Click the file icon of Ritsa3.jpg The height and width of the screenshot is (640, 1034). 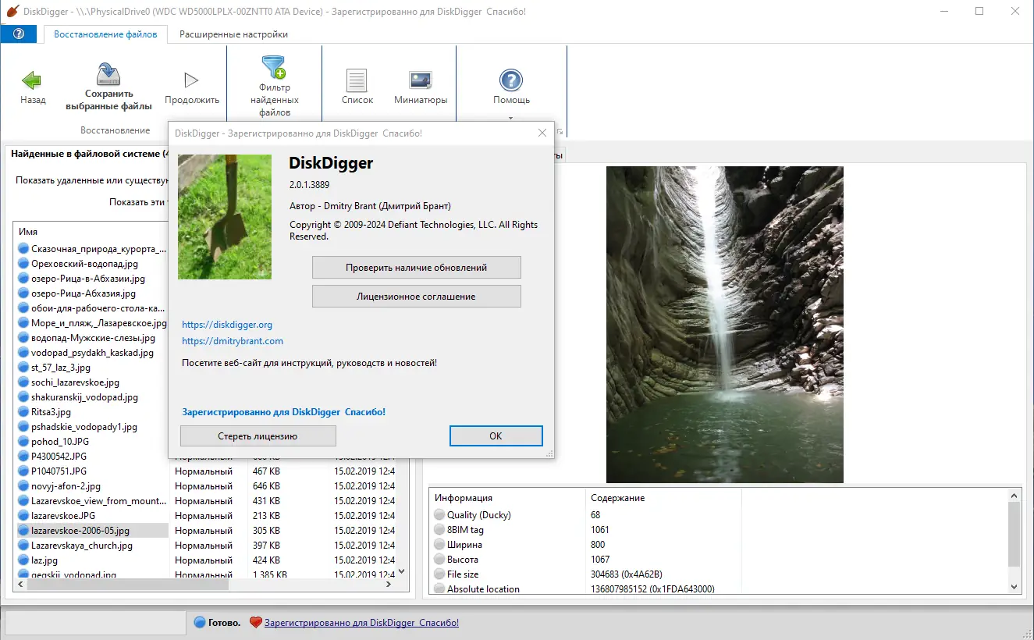(x=23, y=412)
